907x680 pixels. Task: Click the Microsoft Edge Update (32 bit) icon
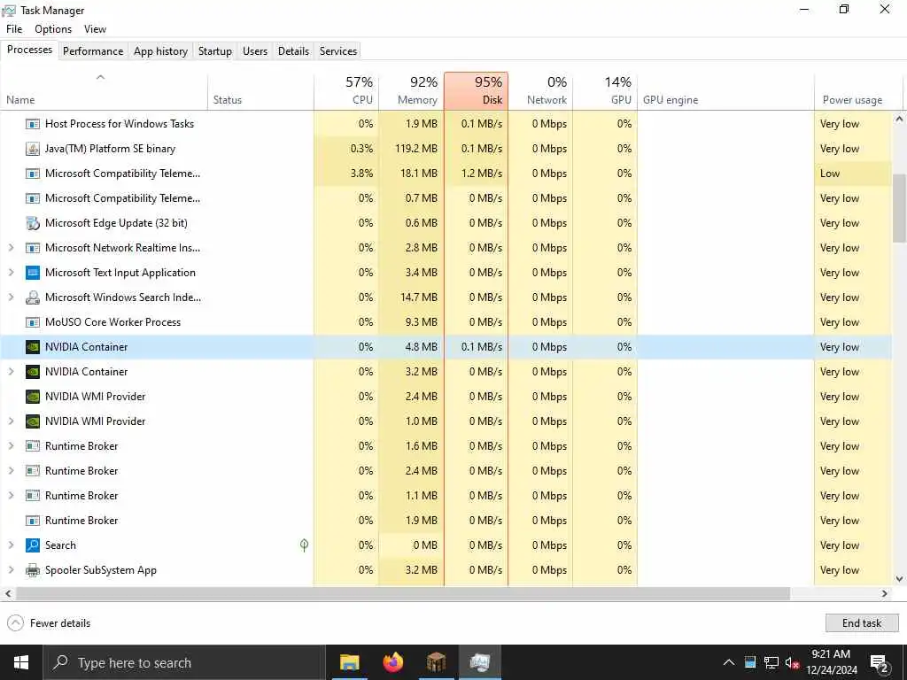(33, 223)
